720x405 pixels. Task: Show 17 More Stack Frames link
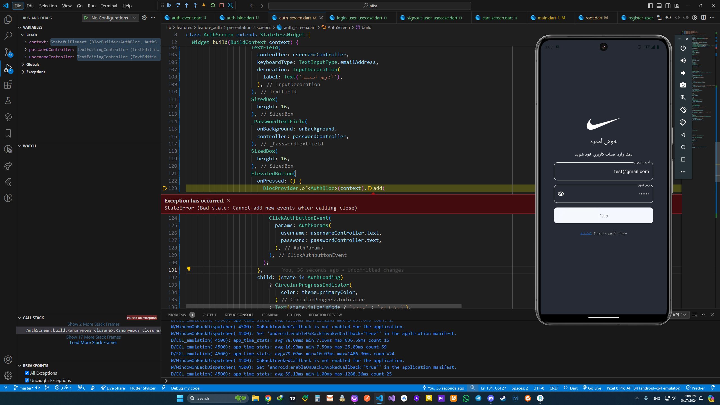click(x=93, y=337)
